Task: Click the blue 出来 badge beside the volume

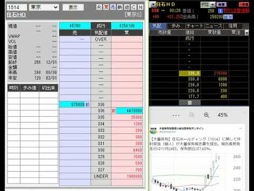Action: point(228,17)
